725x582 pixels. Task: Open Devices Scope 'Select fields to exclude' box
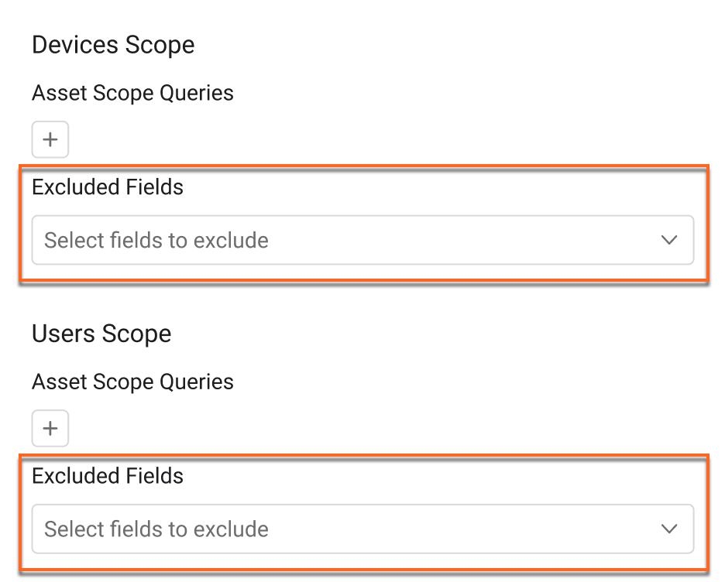[x=362, y=240]
